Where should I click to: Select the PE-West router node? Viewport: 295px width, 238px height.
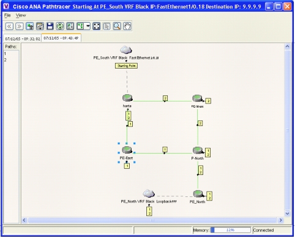click(197, 99)
